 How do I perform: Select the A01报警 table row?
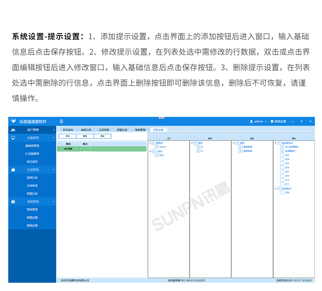pyautogui.click(x=101, y=149)
